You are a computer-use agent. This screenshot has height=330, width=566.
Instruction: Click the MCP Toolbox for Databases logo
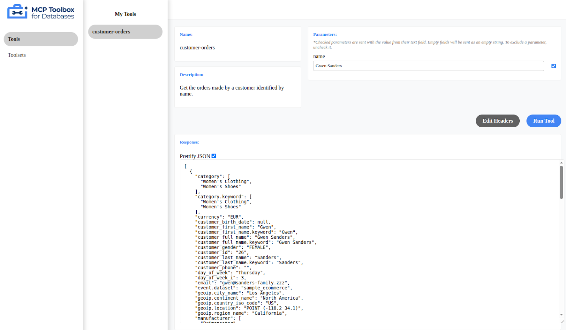pyautogui.click(x=41, y=12)
